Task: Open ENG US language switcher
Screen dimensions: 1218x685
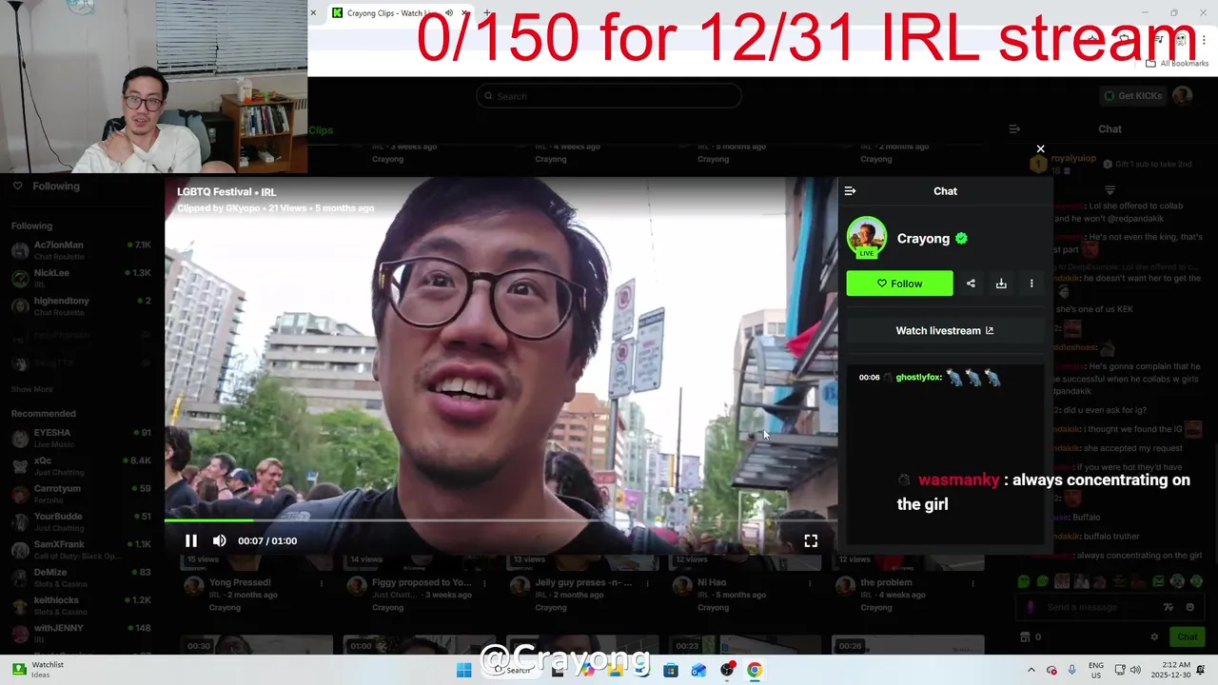Action: point(1096,670)
